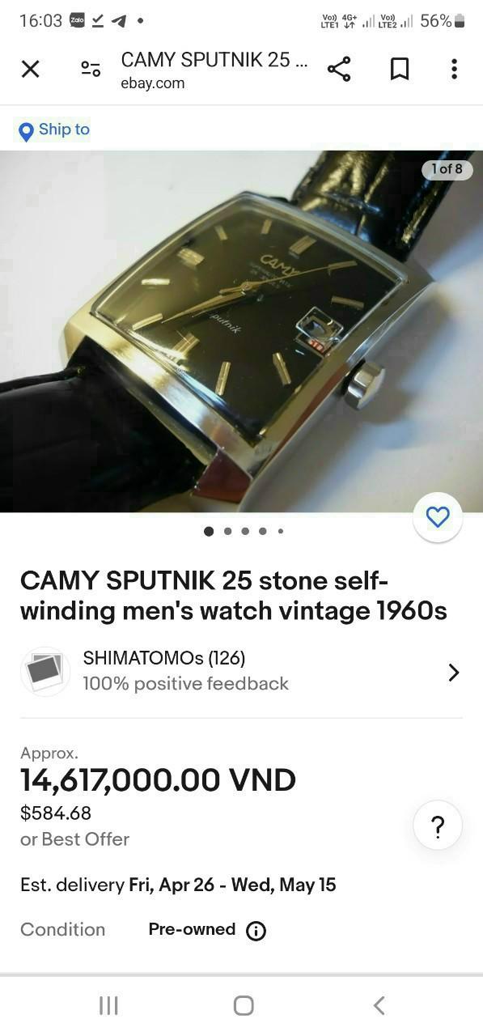Bookmark this page with the bookmark icon
The image size is (483, 1036).
click(399, 70)
